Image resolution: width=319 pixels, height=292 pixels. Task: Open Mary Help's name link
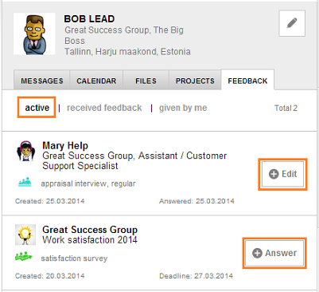pyautogui.click(x=65, y=145)
